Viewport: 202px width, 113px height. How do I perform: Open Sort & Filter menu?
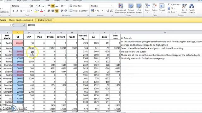click(184, 8)
